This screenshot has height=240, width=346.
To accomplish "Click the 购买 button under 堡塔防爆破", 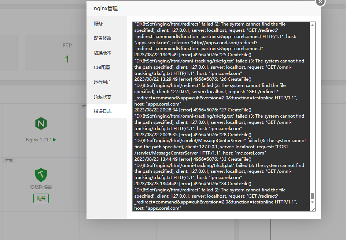I will click(41, 198).
